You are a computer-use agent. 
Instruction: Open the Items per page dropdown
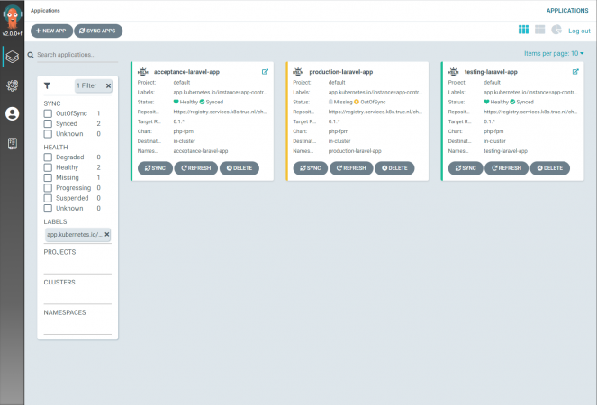tap(554, 53)
